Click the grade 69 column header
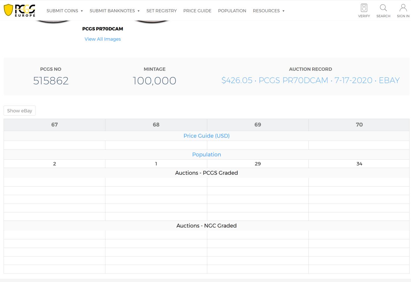 [x=257, y=125]
